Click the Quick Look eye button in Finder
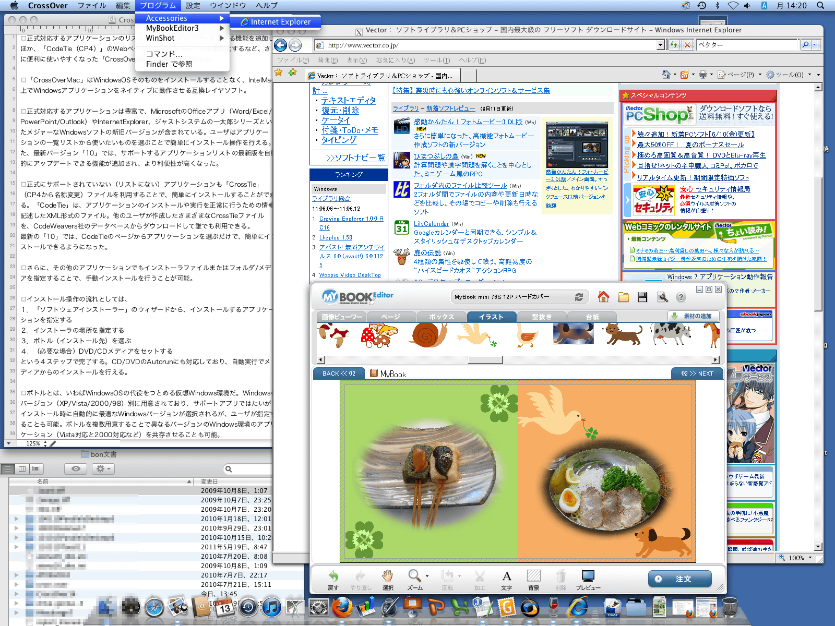Viewport: 835px width, 626px height. coord(76,468)
